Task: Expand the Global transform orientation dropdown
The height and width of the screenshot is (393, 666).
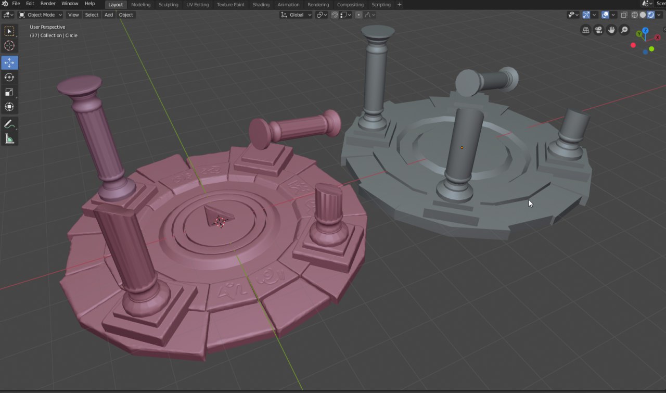Action: pos(297,15)
